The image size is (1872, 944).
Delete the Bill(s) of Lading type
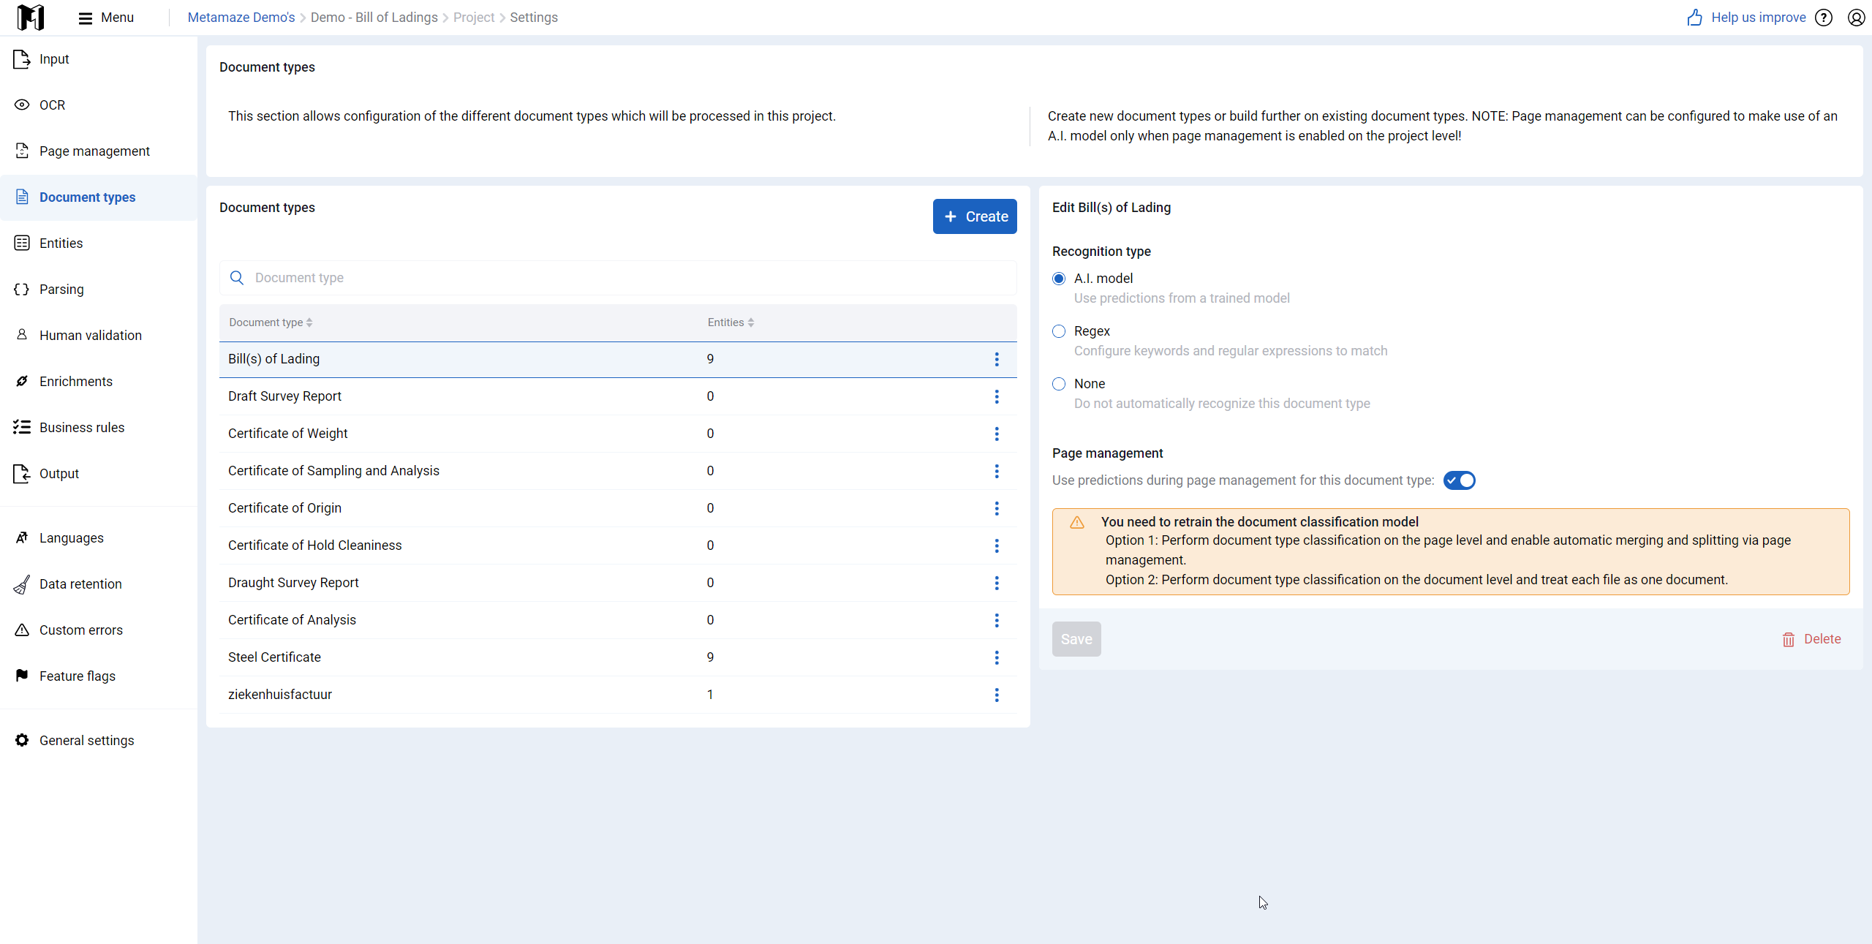[x=1812, y=639]
